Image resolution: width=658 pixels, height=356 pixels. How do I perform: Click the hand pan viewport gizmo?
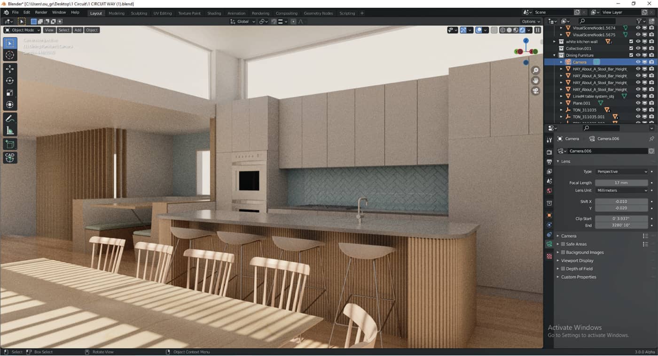pos(535,81)
